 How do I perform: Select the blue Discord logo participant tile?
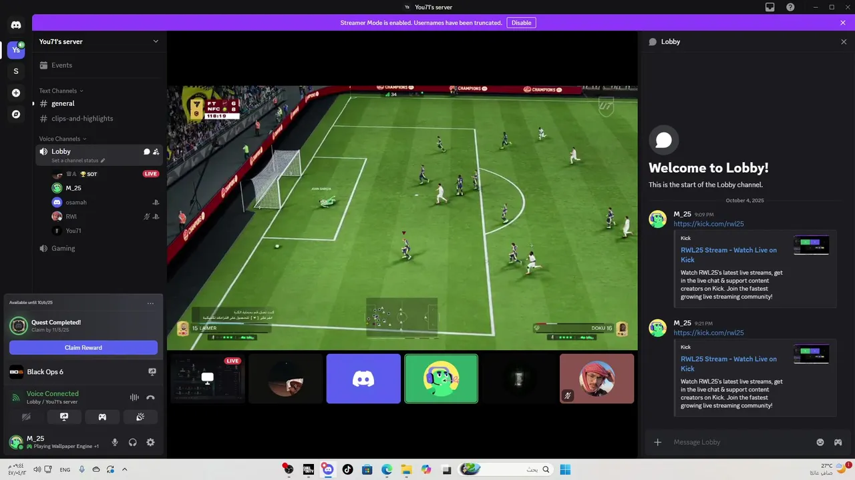363,379
